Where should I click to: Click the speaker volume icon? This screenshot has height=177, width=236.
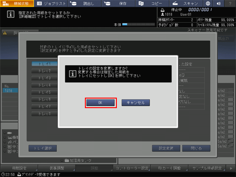pos(219,3)
